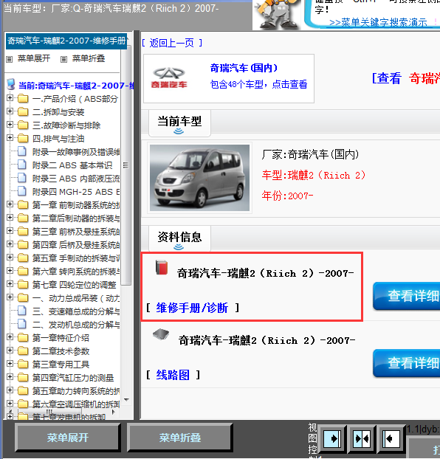Screen dimensions: 440x459
Task: Click document icon for 二、发动机总成的分解
Action: tap(21, 324)
